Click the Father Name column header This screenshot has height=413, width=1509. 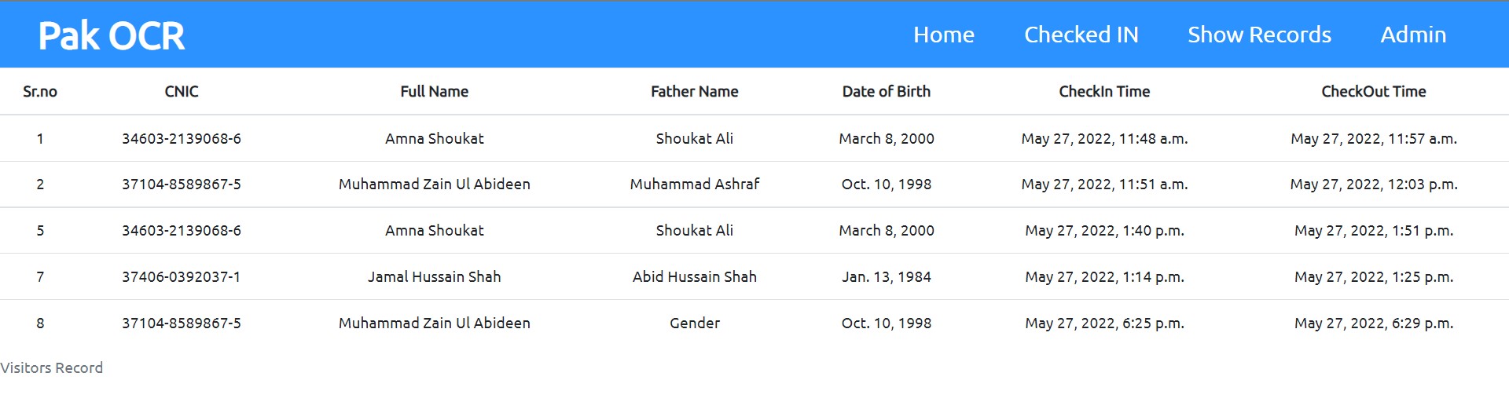(695, 91)
